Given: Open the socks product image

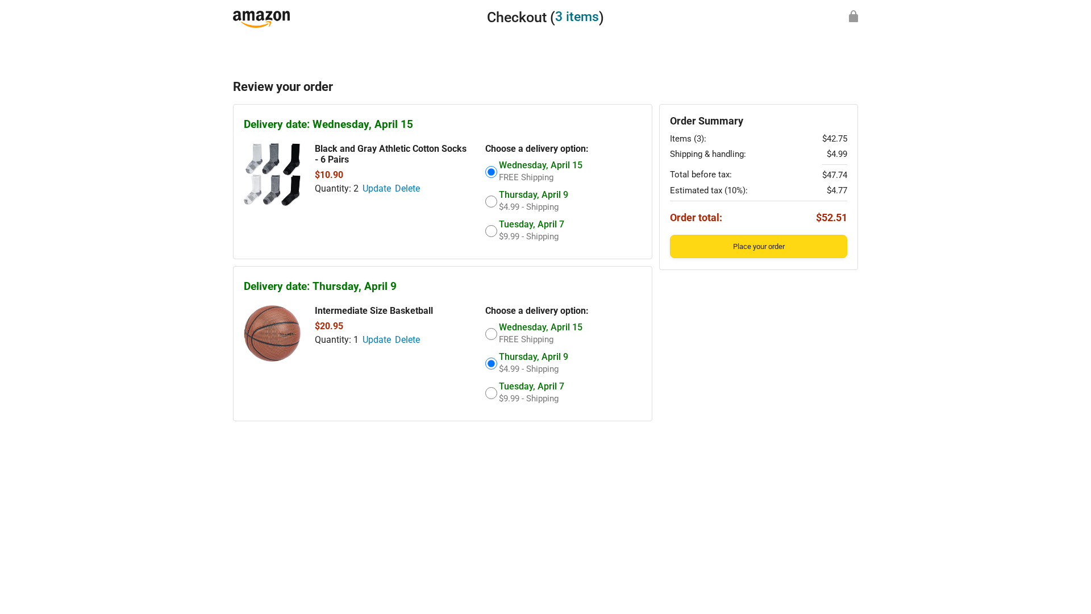Looking at the screenshot, I should (x=272, y=175).
